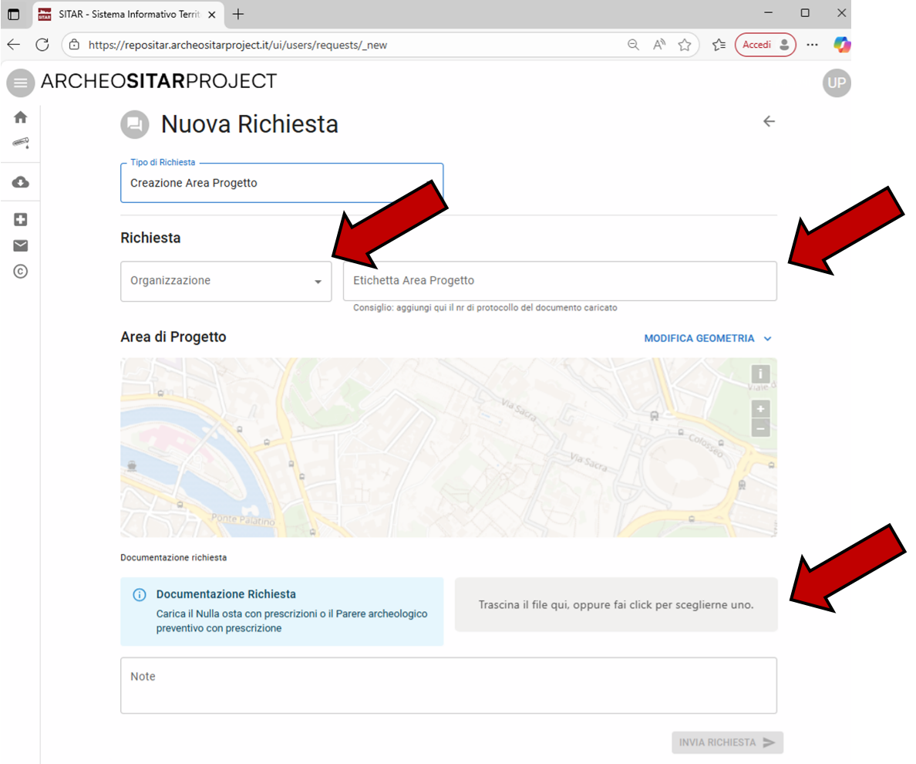Screen dimensions: 916x764
Task: Click the map info button
Action: pyautogui.click(x=760, y=374)
